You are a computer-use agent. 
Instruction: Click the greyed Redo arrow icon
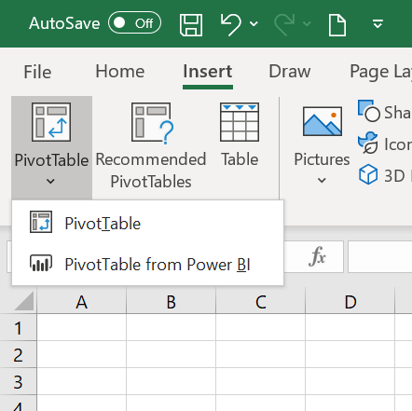(284, 24)
